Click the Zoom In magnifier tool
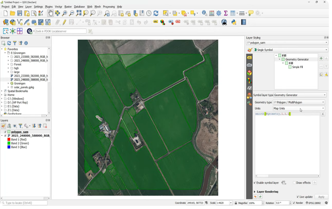Screen dimensions: 332x209 click(65, 13)
